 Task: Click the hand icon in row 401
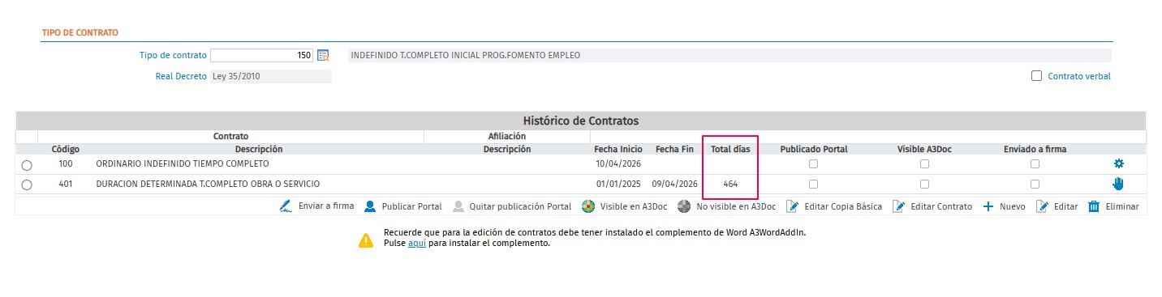1118,184
